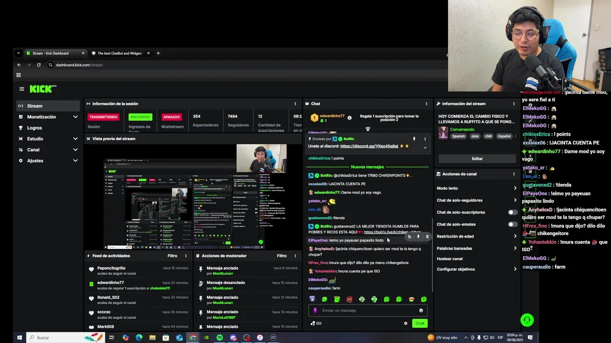
Task: Open Filtro in Feed de actividades
Action: coord(172,256)
